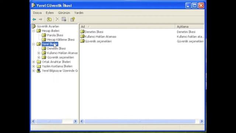The width and height of the screenshot is (236, 133).
Task: Click the Hesap İlkeleri folder icon in tree
Action: (39, 31)
